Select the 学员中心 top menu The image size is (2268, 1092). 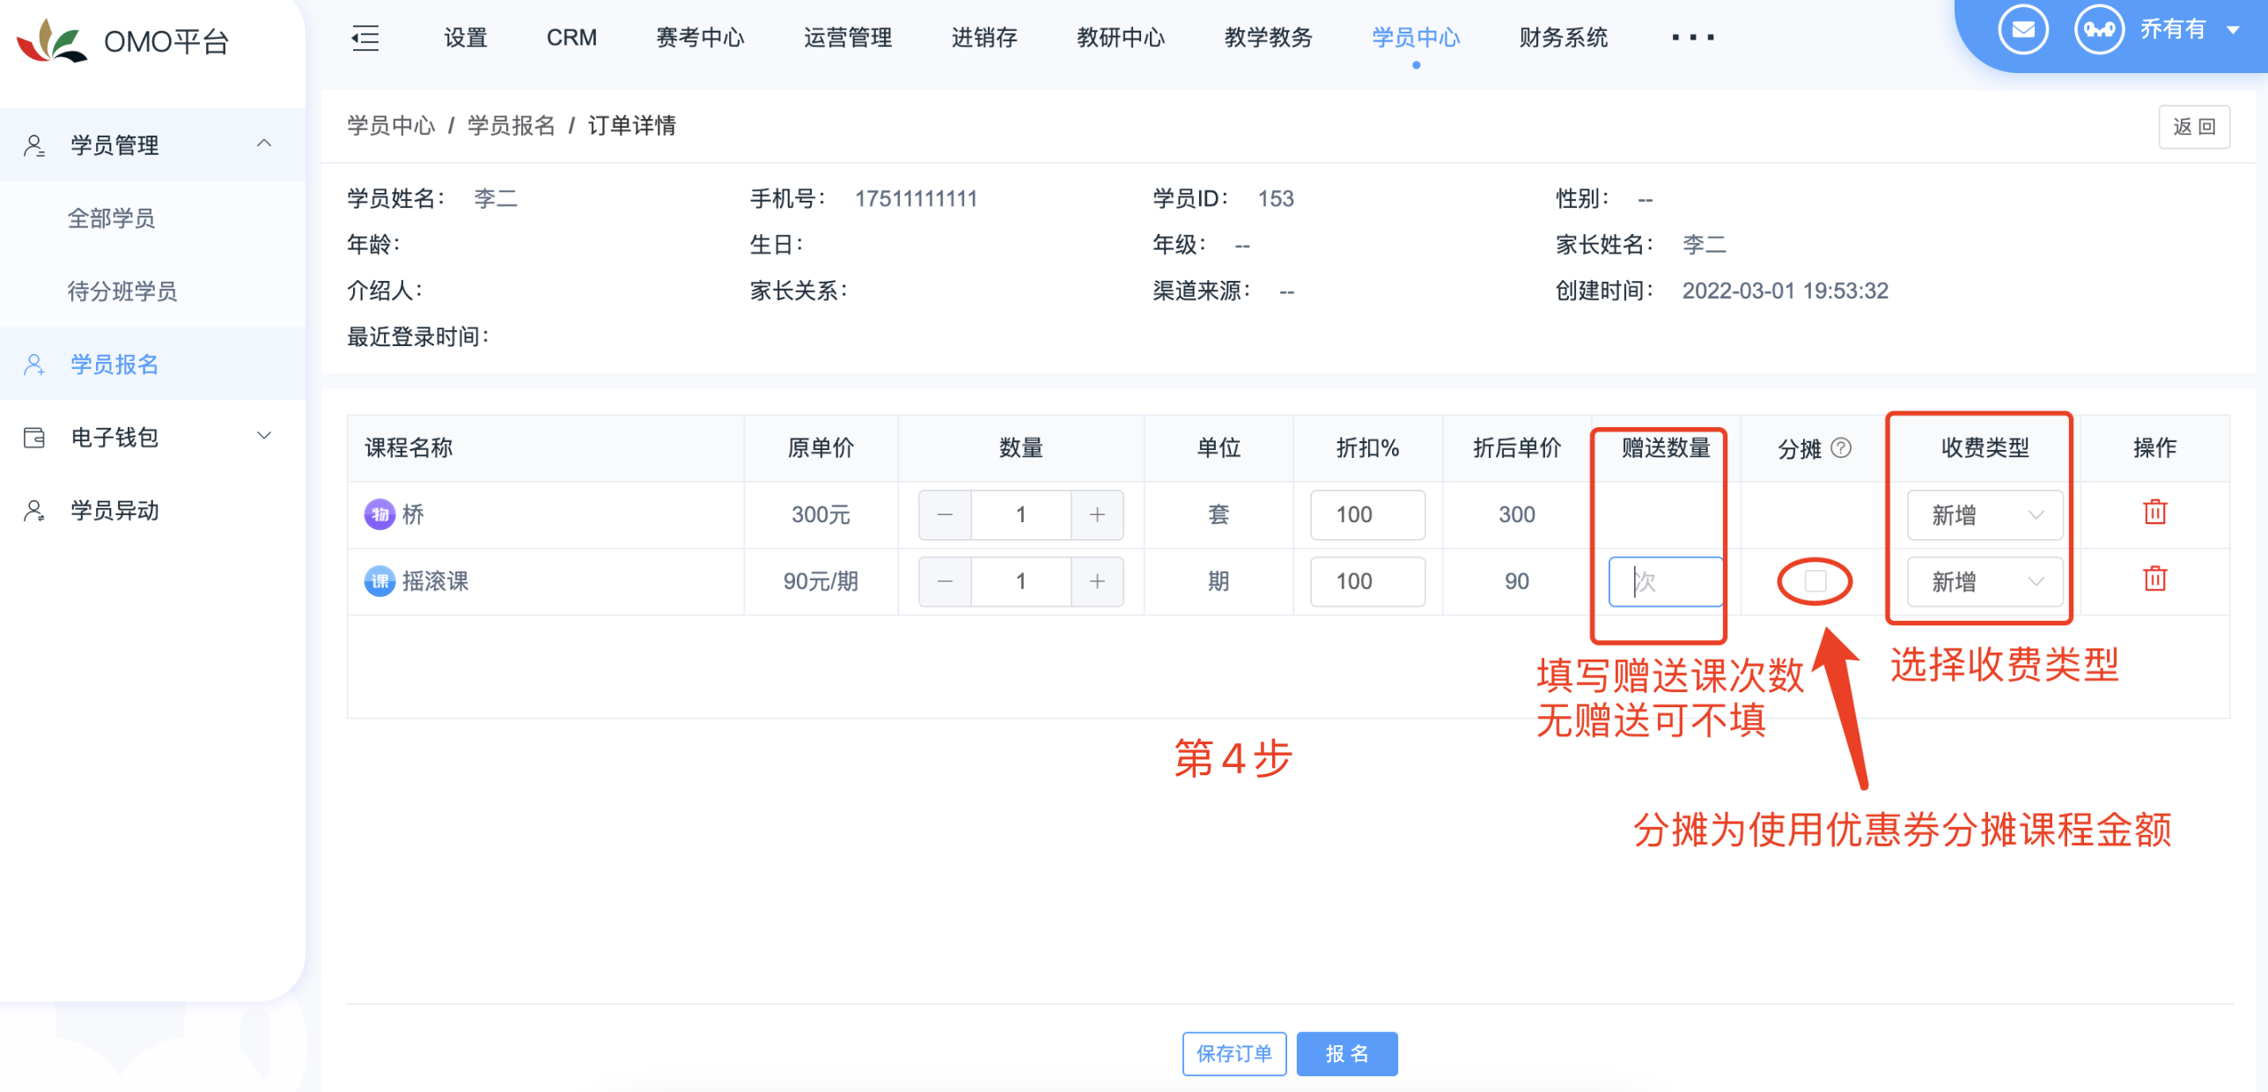1416,38
